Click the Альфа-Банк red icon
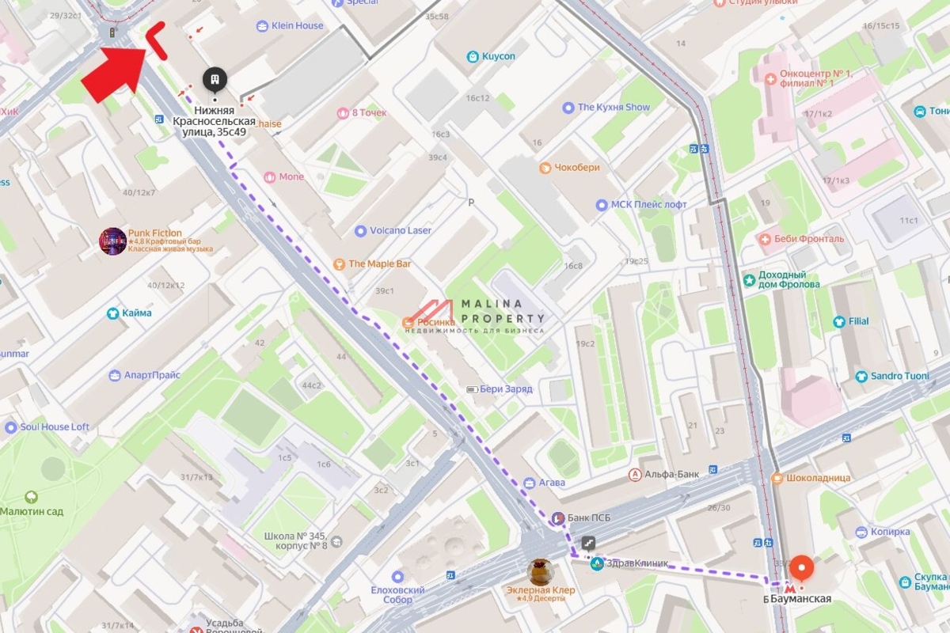950x633 pixels. tap(635, 475)
